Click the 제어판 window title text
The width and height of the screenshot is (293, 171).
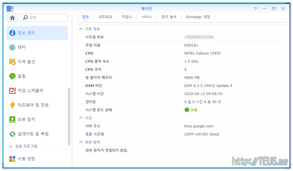[146, 8]
